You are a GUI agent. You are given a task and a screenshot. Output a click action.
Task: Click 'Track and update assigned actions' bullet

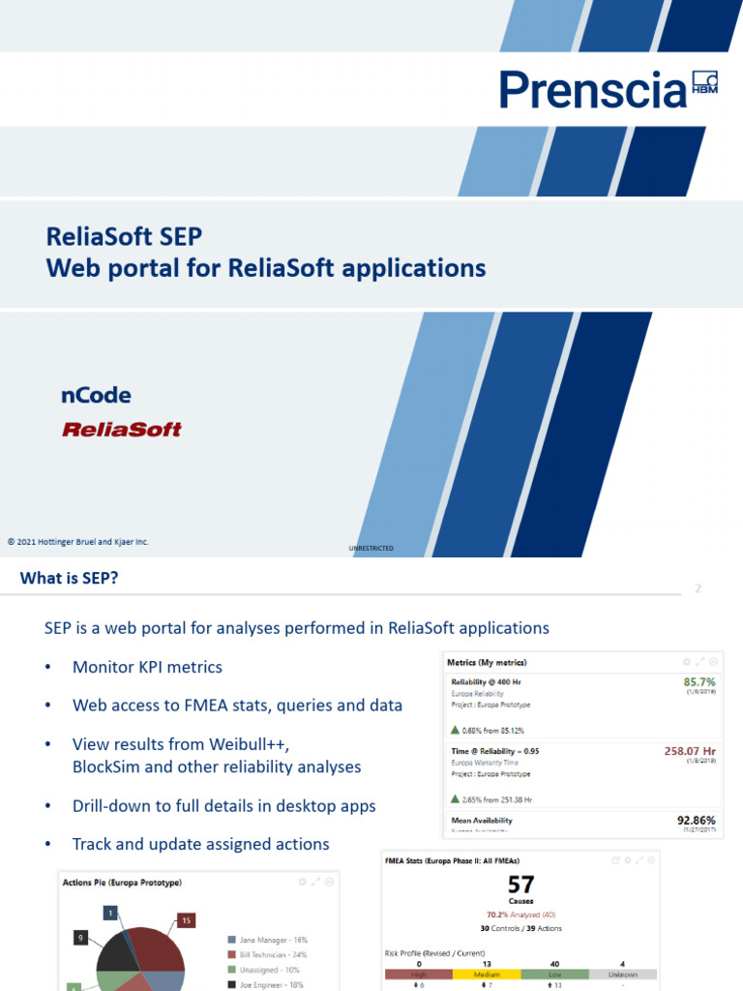pos(201,844)
